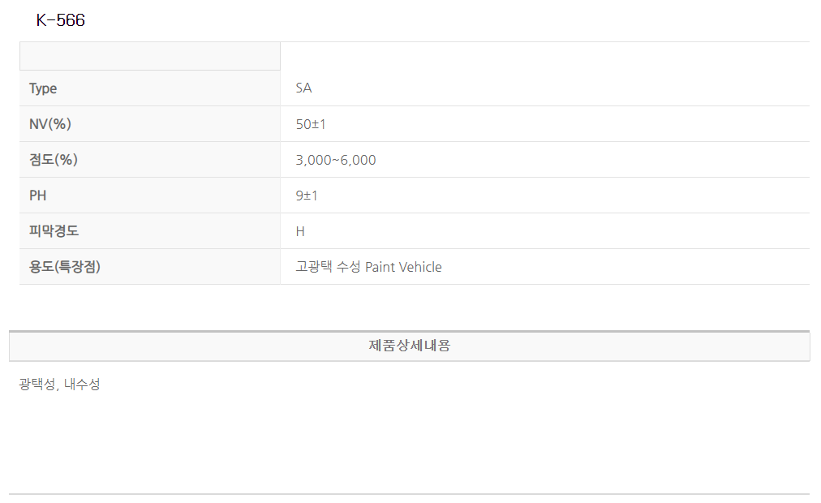This screenshot has height=503, width=821.
Task: Click the SA type value
Action: 303,88
